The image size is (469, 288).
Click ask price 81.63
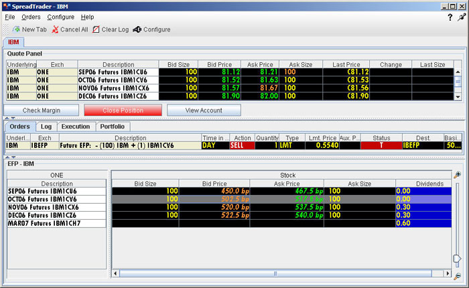[260, 80]
